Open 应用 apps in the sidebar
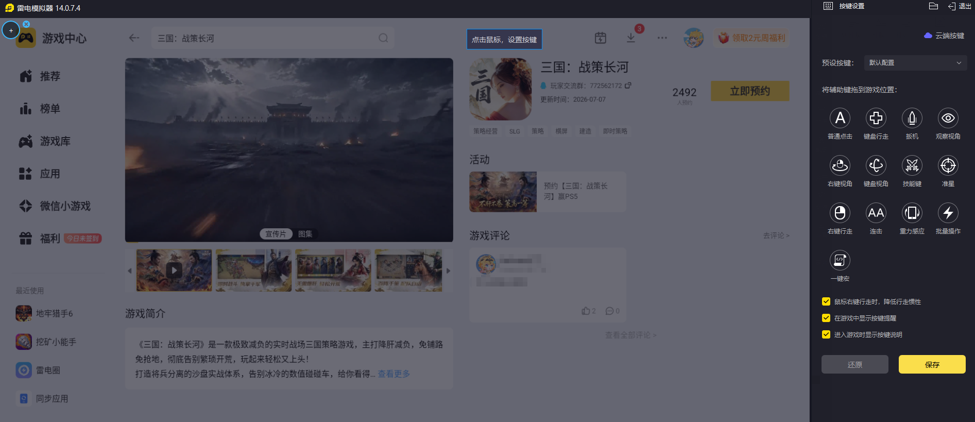This screenshot has height=422, width=975. pos(40,174)
